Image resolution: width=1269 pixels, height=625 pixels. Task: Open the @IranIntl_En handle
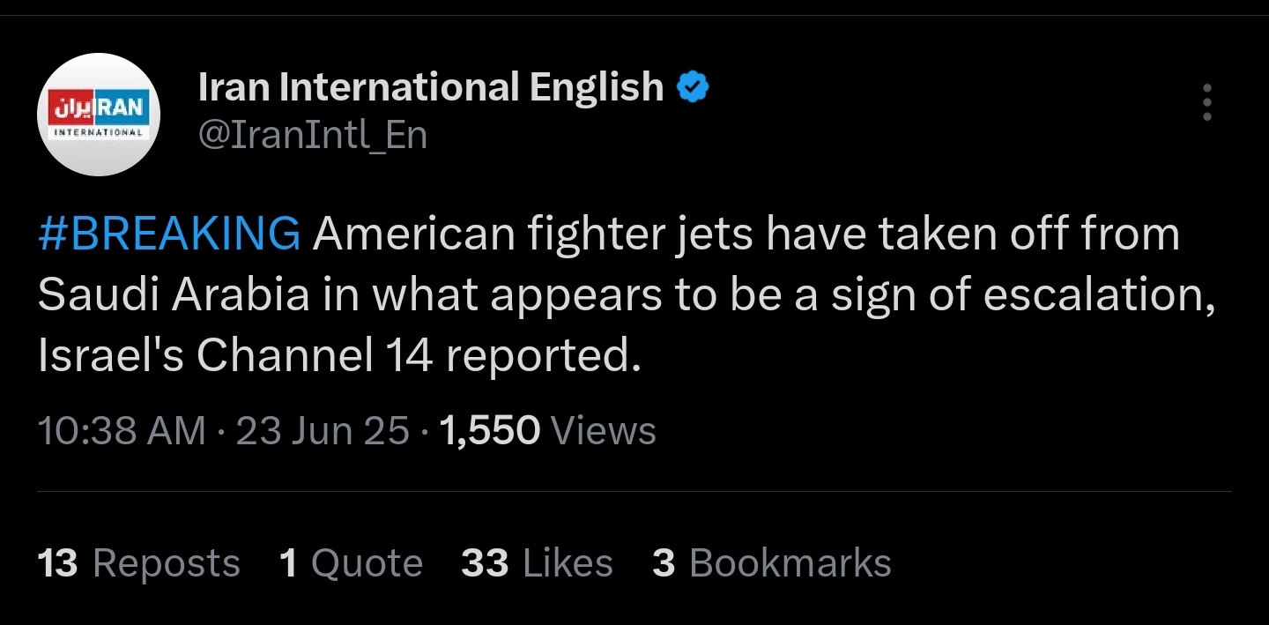[x=313, y=136]
